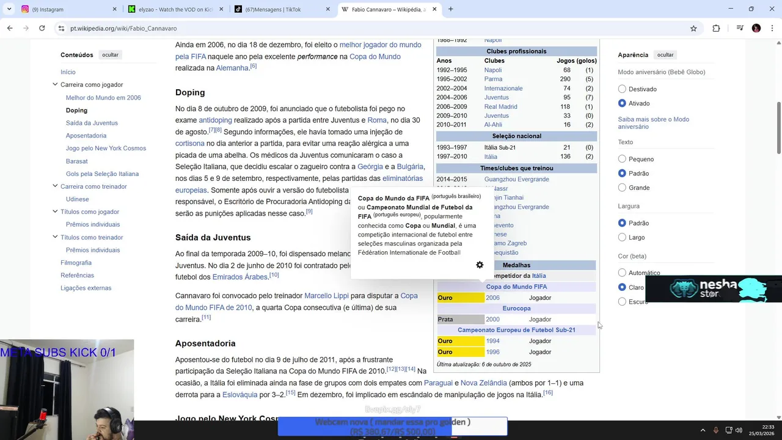Click the address bar URL

coord(123,28)
